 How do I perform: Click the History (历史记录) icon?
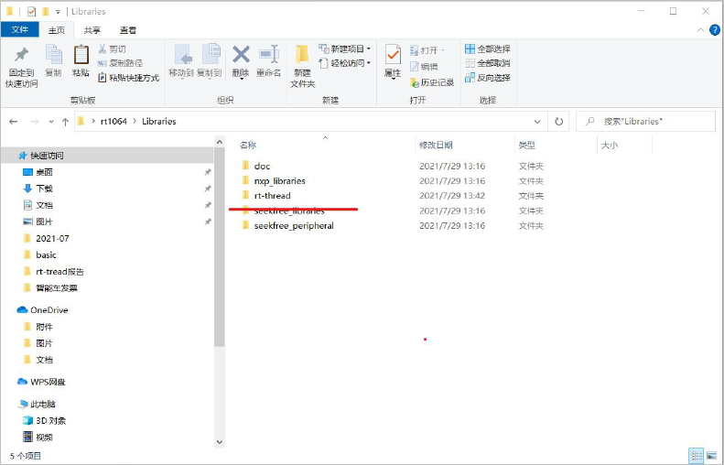point(432,82)
